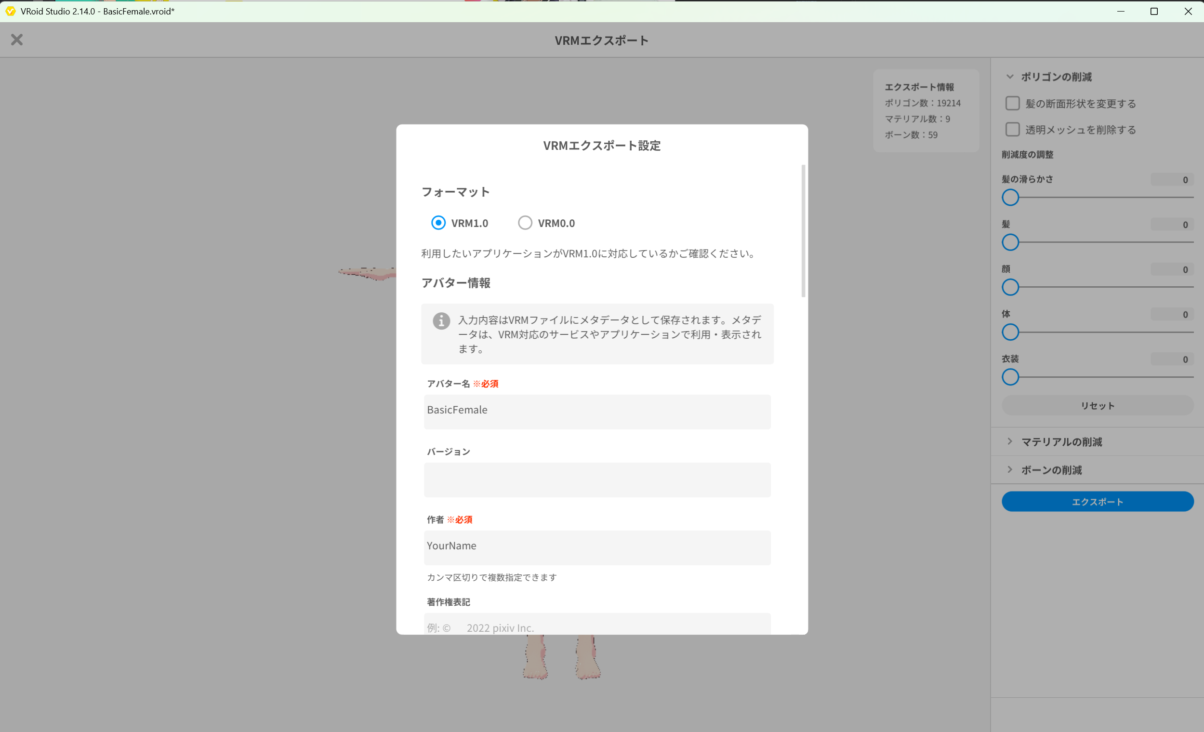
Task: Click the blue エクスポート button
Action: pos(1098,502)
